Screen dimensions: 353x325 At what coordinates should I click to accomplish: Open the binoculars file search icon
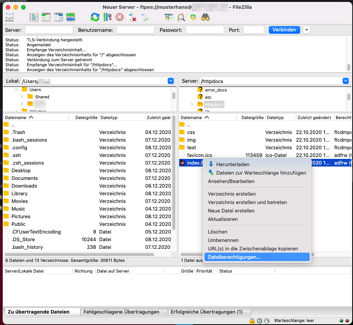click(x=205, y=17)
